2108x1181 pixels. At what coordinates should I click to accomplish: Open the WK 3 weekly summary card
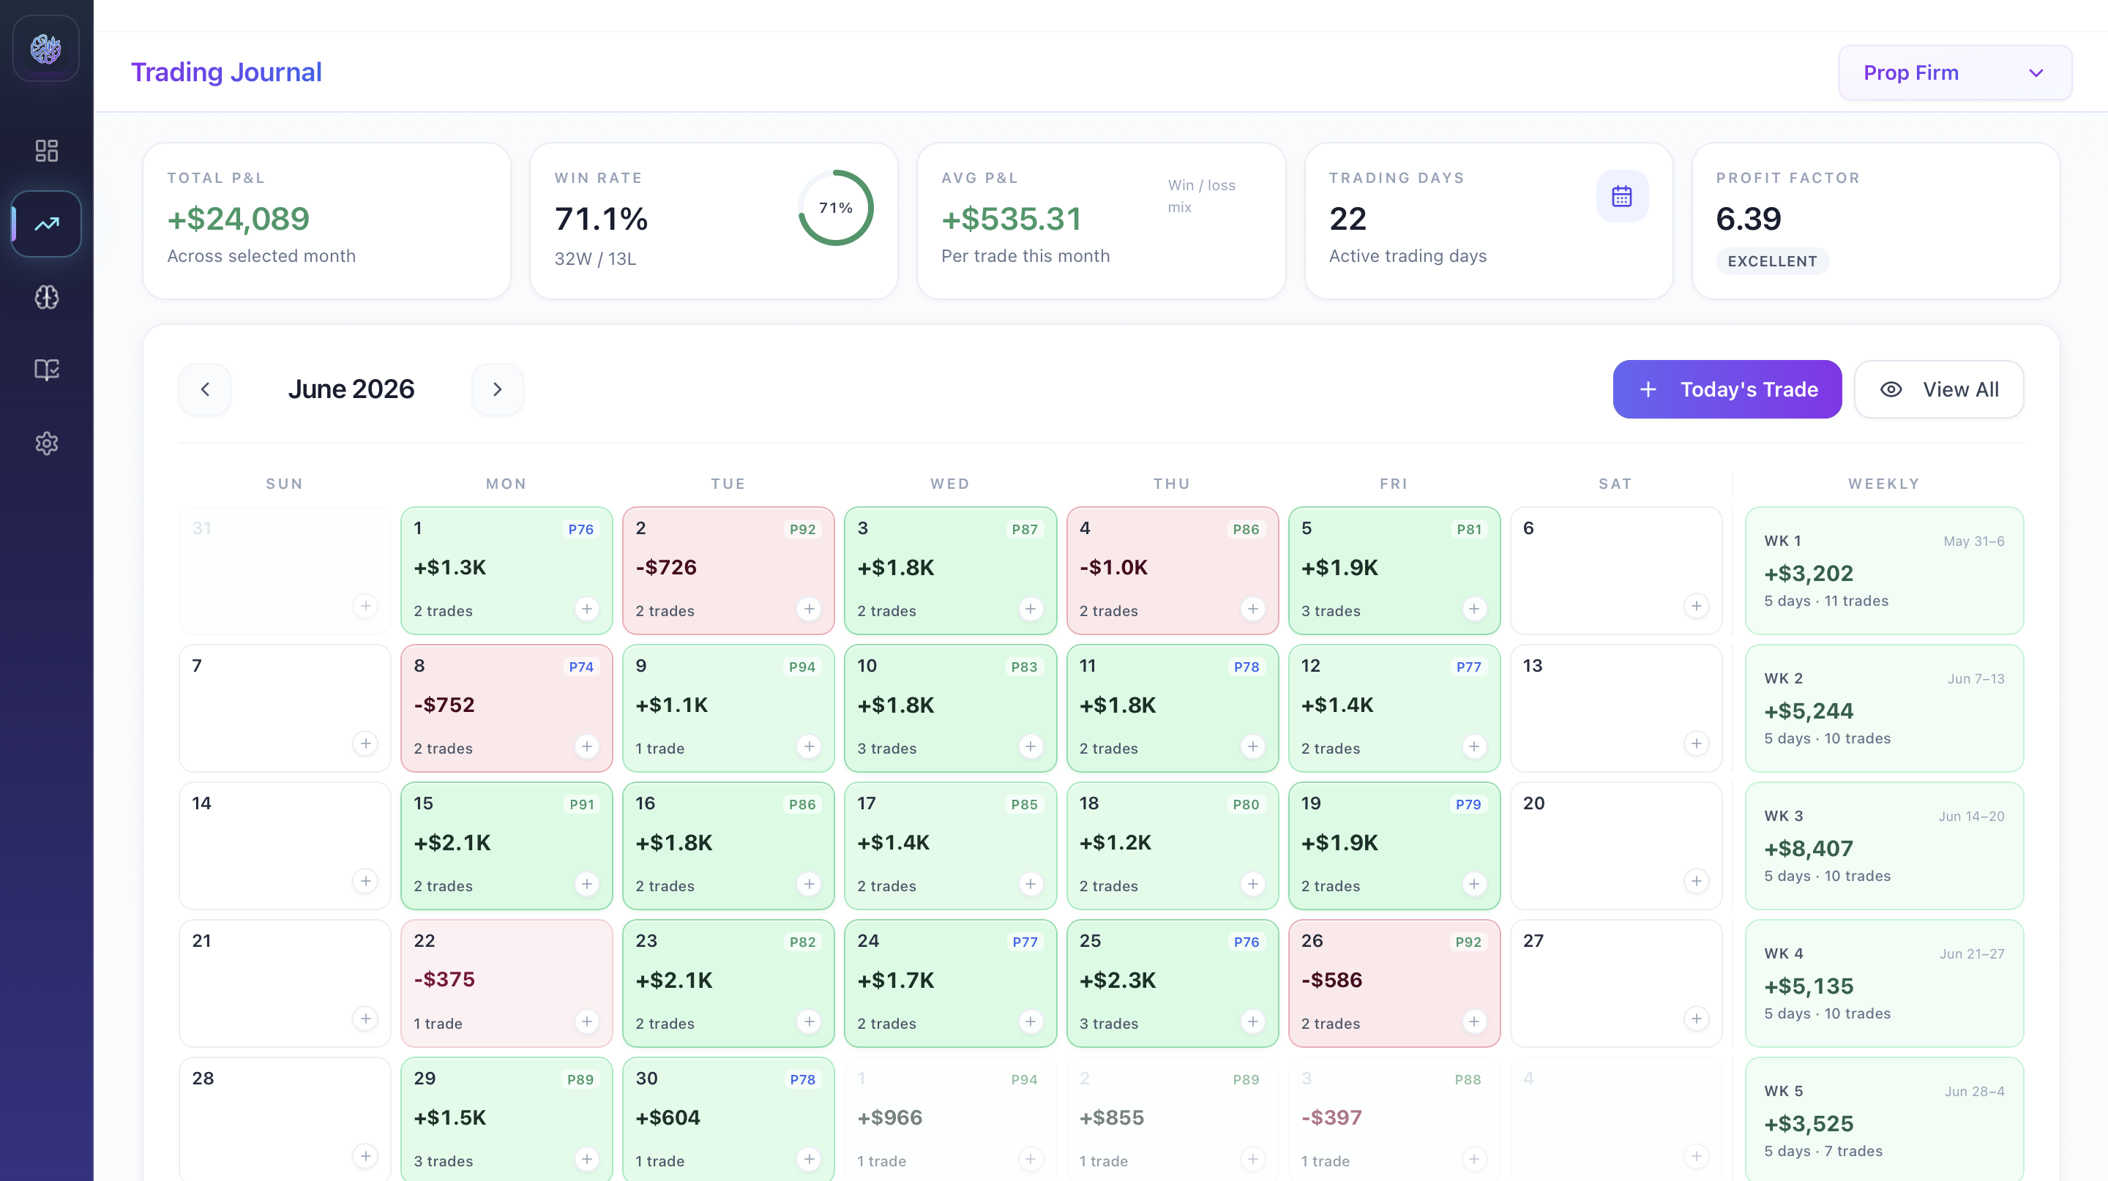[x=1884, y=845]
